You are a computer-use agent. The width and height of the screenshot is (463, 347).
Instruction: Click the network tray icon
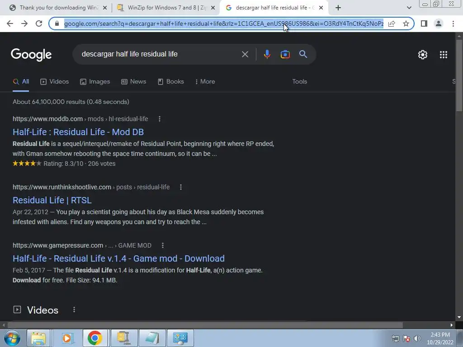395,338
